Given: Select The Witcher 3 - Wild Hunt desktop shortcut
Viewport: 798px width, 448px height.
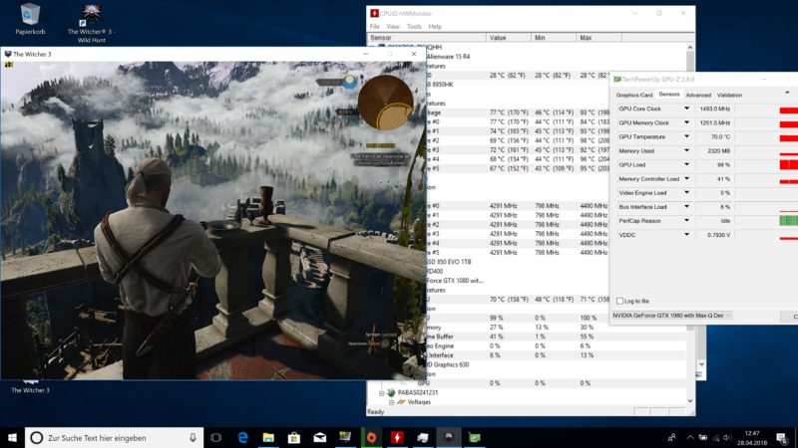Looking at the screenshot, I should point(92,23).
